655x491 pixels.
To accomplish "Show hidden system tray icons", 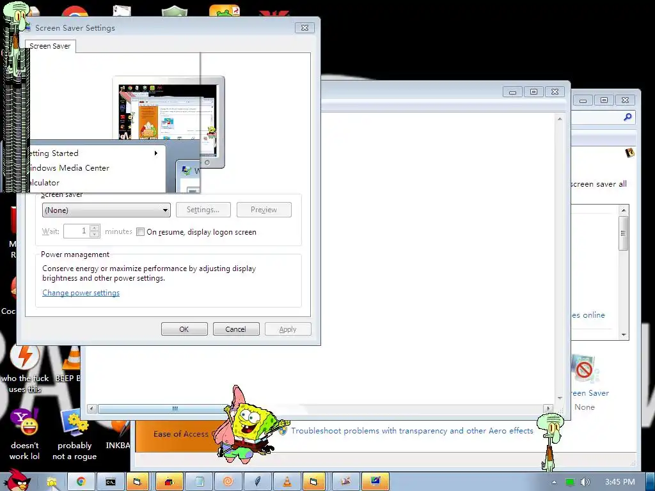I will pos(554,482).
